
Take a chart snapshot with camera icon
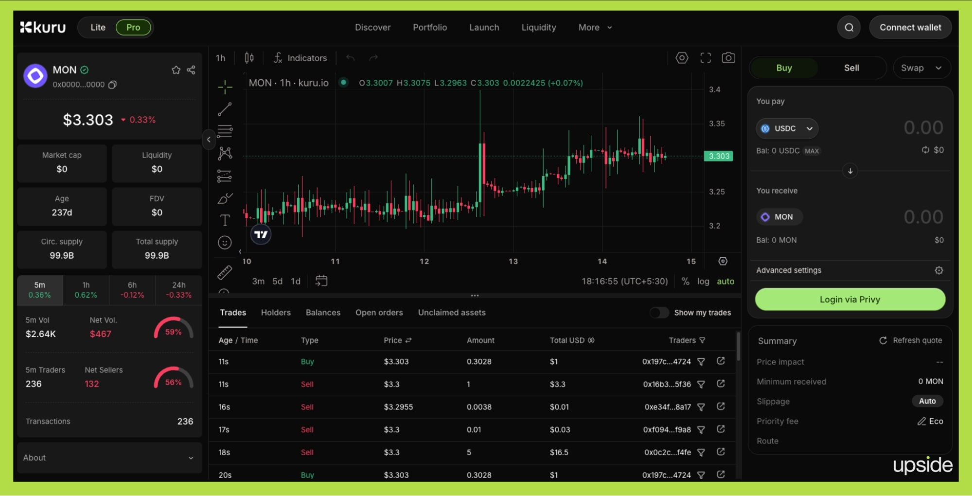[x=728, y=58]
